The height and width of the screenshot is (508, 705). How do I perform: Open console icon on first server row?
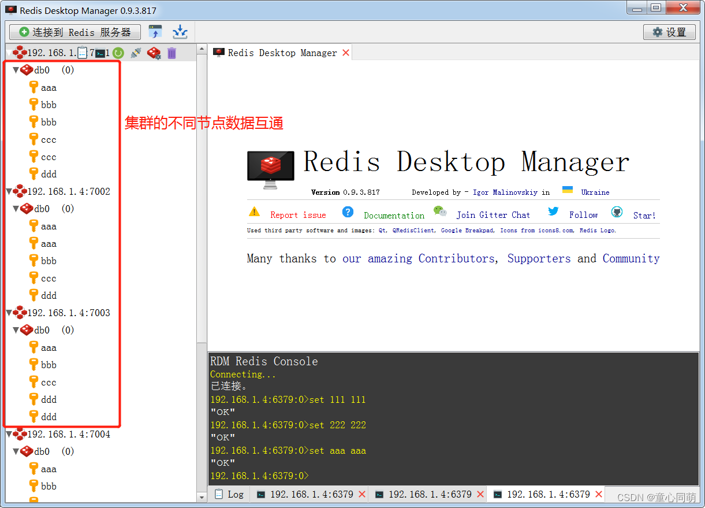point(99,53)
